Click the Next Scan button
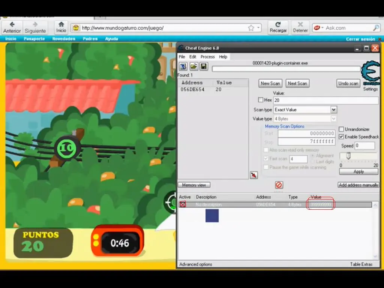The image size is (384, 288). [297, 83]
